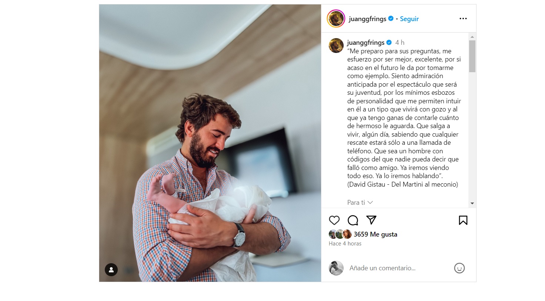Open the three-dot more options menu
545x301 pixels.
(x=463, y=19)
